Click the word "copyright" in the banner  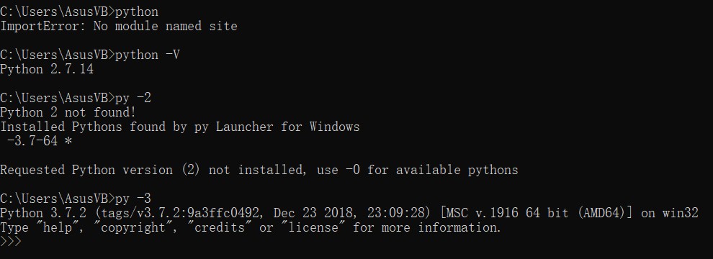(x=134, y=227)
